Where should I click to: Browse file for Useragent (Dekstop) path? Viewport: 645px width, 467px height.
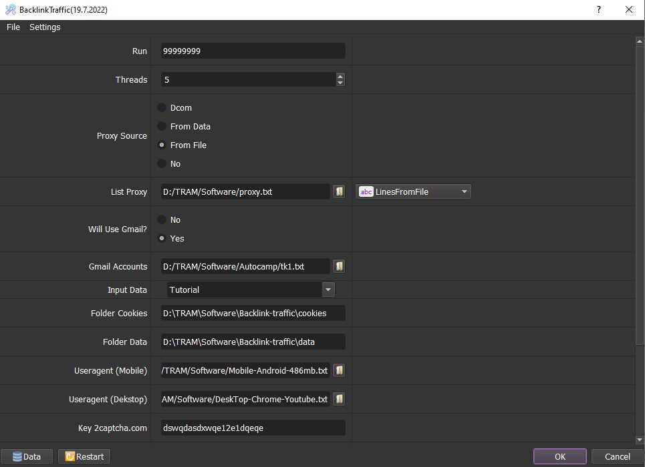339,399
